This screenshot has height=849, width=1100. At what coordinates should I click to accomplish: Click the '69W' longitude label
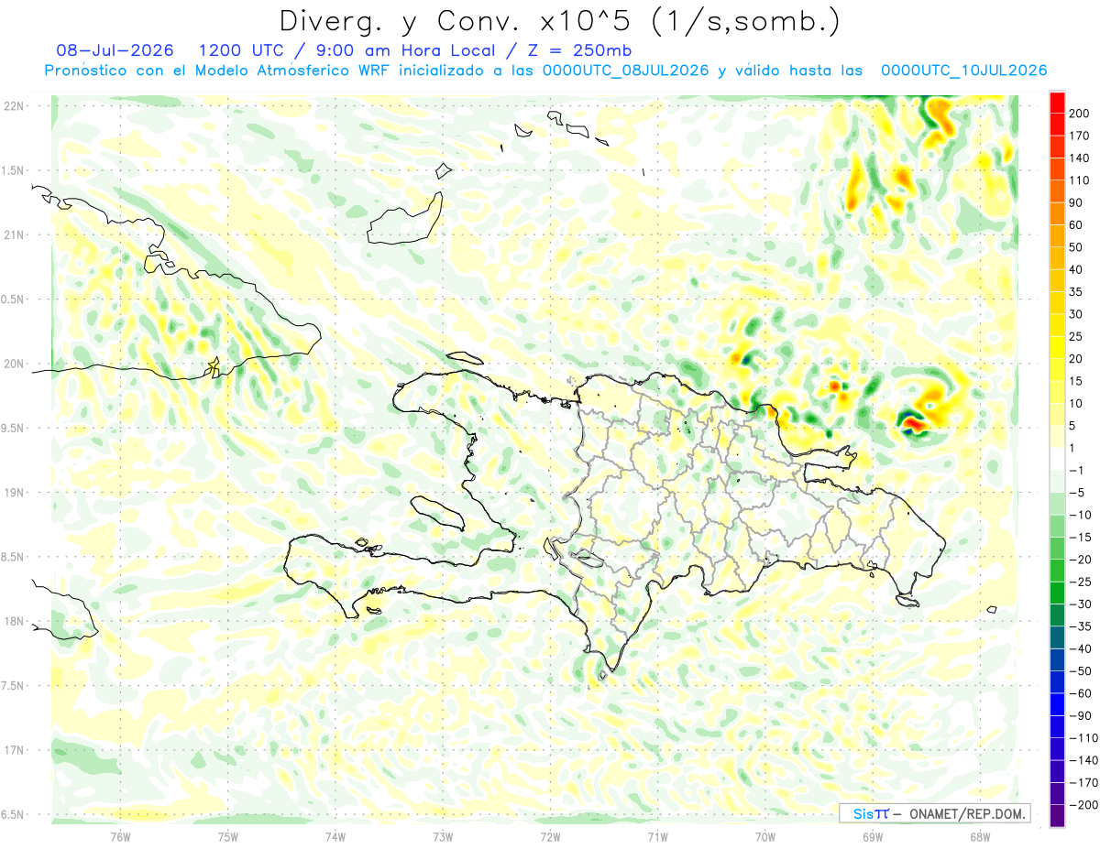coord(873,836)
